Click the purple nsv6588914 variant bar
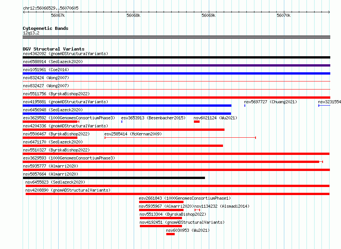Image resolution: width=341 pixels, height=249 pixels. pos(176,65)
